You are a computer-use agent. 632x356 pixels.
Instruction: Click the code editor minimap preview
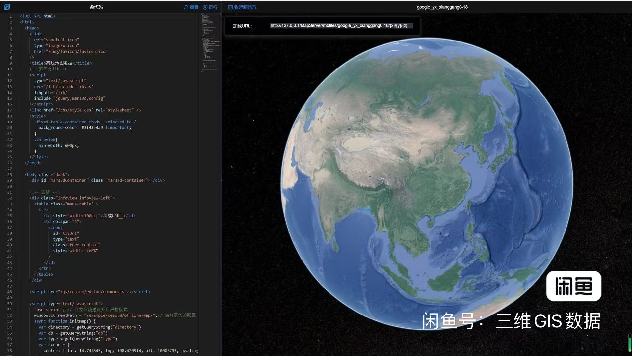[209, 43]
